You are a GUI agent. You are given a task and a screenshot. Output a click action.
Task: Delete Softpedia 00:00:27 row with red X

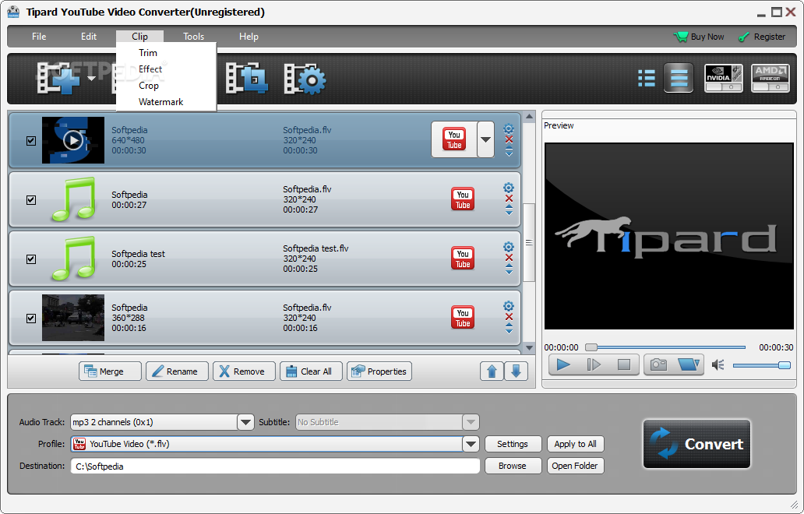click(x=510, y=199)
